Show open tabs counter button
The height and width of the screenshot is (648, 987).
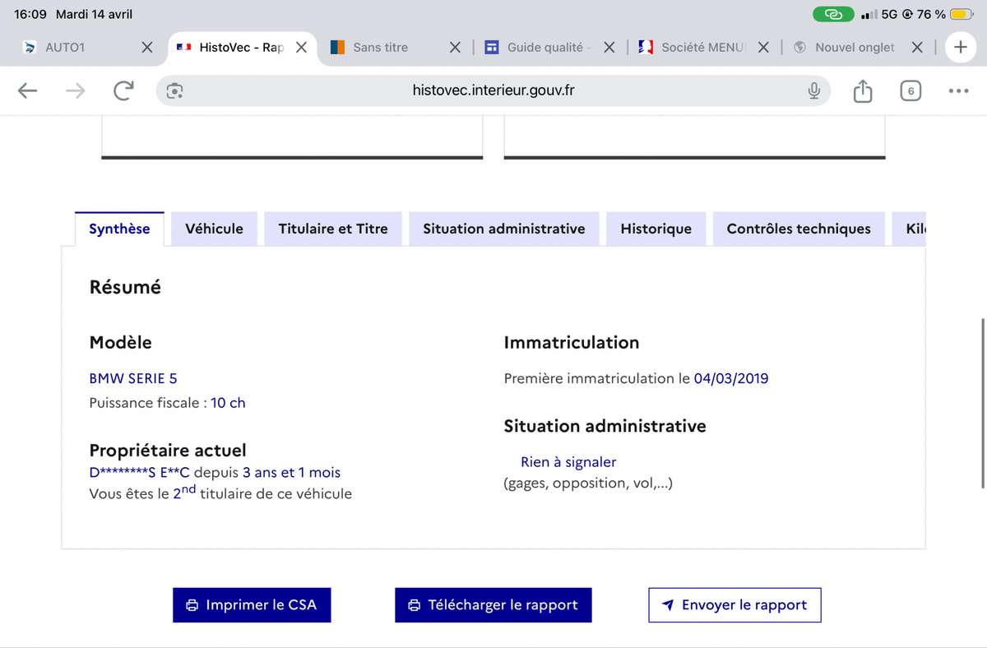pos(911,90)
